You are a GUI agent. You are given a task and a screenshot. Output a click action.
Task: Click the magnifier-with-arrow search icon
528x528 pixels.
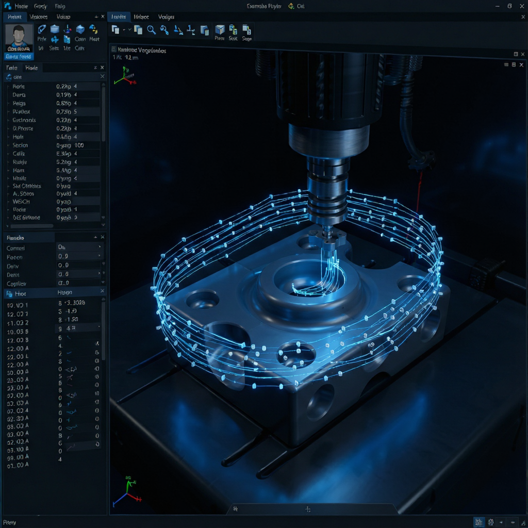(164, 30)
